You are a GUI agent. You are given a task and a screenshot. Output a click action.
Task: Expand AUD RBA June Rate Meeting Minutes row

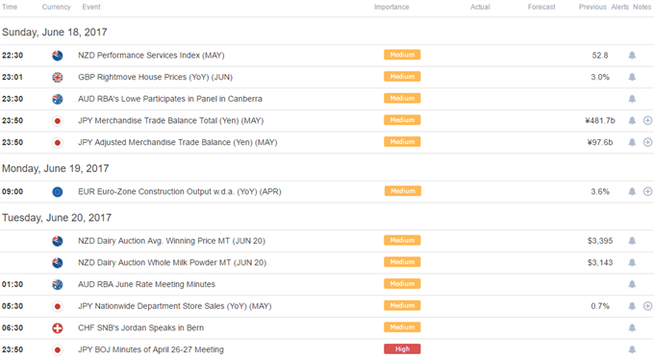(327, 284)
